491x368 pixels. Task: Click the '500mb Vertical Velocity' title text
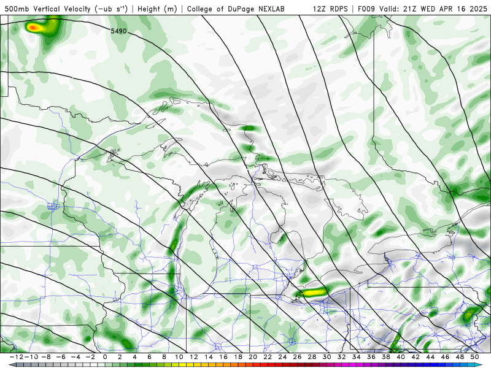coord(47,9)
